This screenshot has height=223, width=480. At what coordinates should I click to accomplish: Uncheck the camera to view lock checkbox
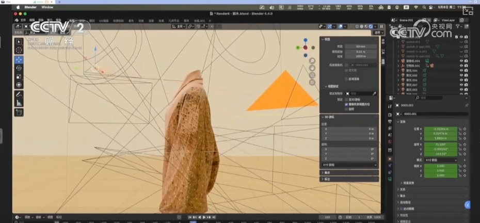(346, 104)
